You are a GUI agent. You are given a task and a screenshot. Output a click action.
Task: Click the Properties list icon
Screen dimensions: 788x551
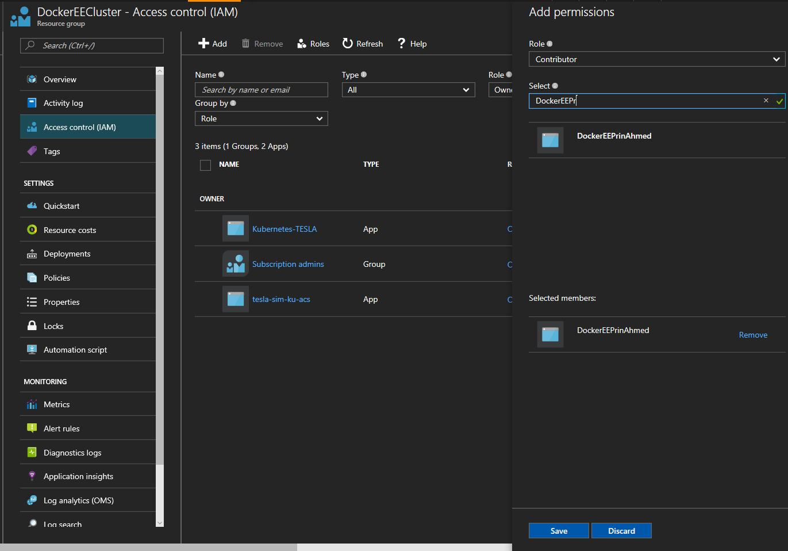pyautogui.click(x=32, y=302)
